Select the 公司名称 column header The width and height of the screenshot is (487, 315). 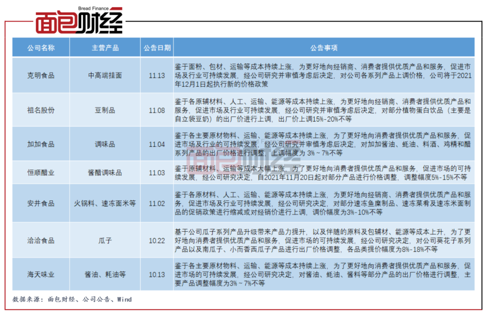tap(41, 48)
